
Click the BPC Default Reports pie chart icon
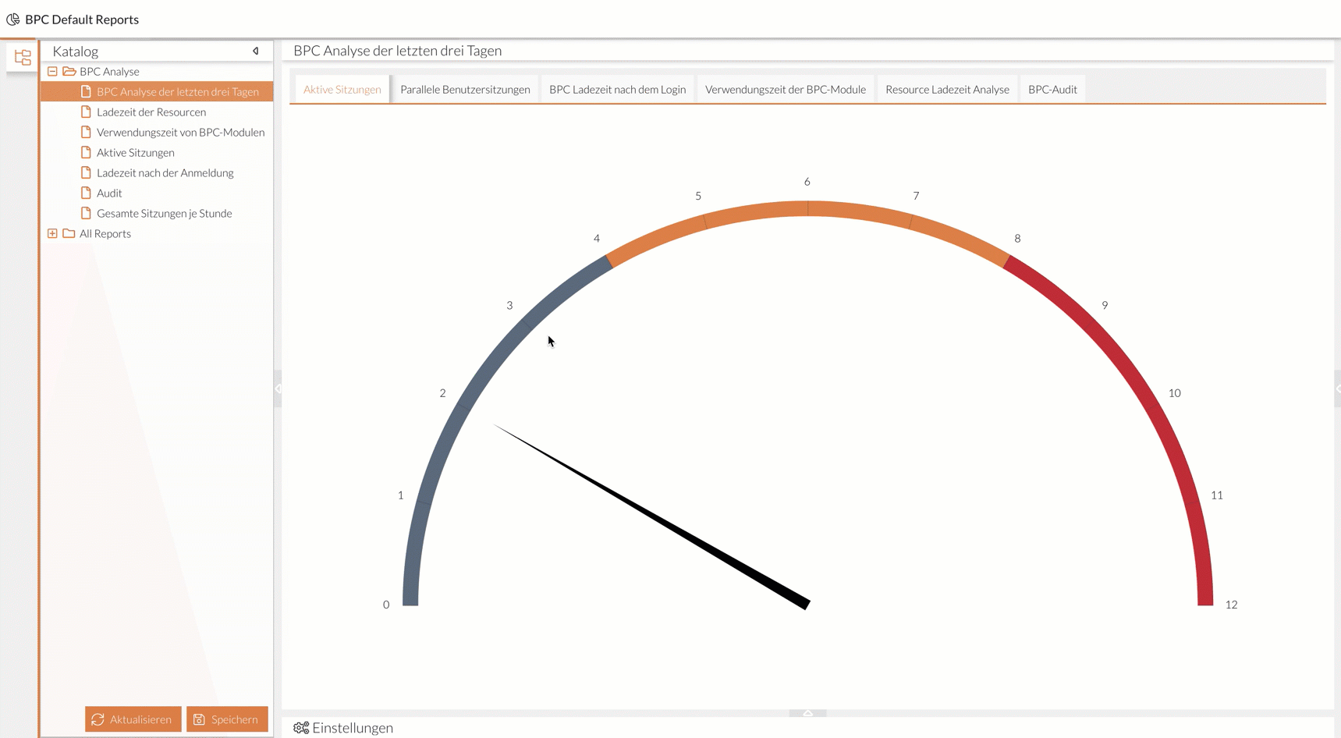pos(12,20)
